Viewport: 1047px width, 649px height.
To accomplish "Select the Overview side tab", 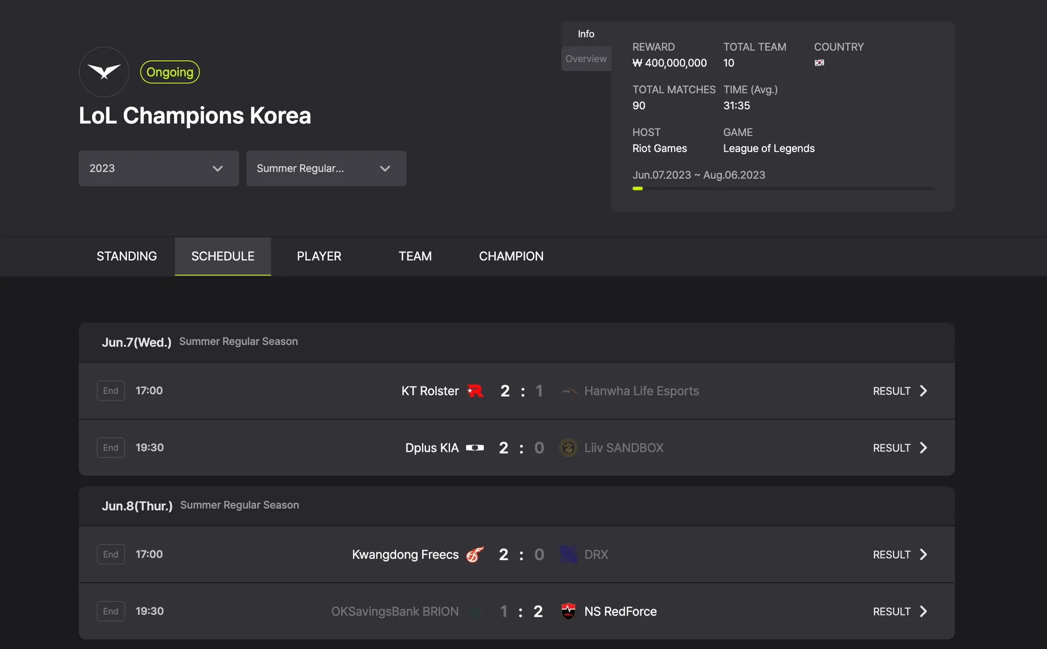I will click(586, 59).
